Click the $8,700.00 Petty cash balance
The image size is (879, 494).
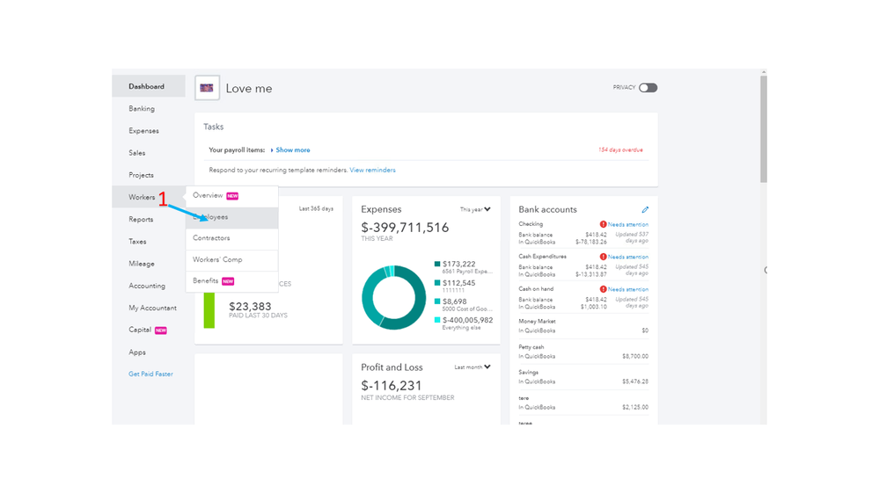635,356
